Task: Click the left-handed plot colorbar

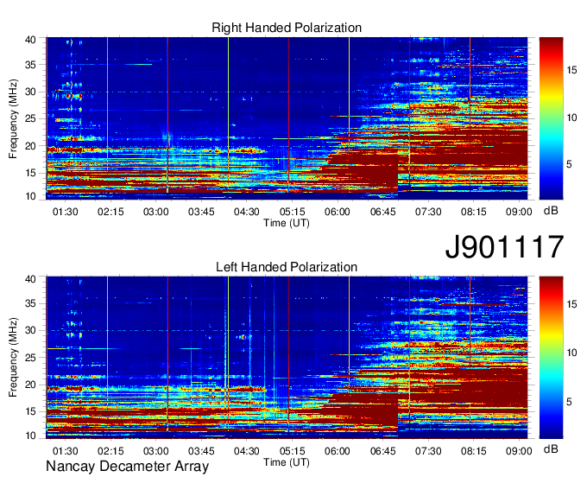Action: pos(551,358)
